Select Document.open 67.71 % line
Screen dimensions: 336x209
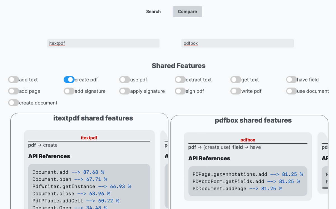70,179
